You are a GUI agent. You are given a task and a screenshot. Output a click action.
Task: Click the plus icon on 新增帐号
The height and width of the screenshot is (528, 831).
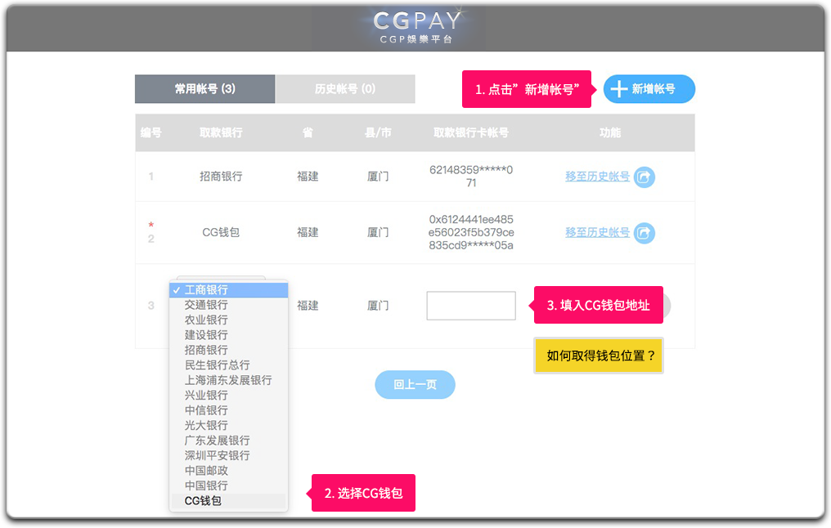pos(620,89)
